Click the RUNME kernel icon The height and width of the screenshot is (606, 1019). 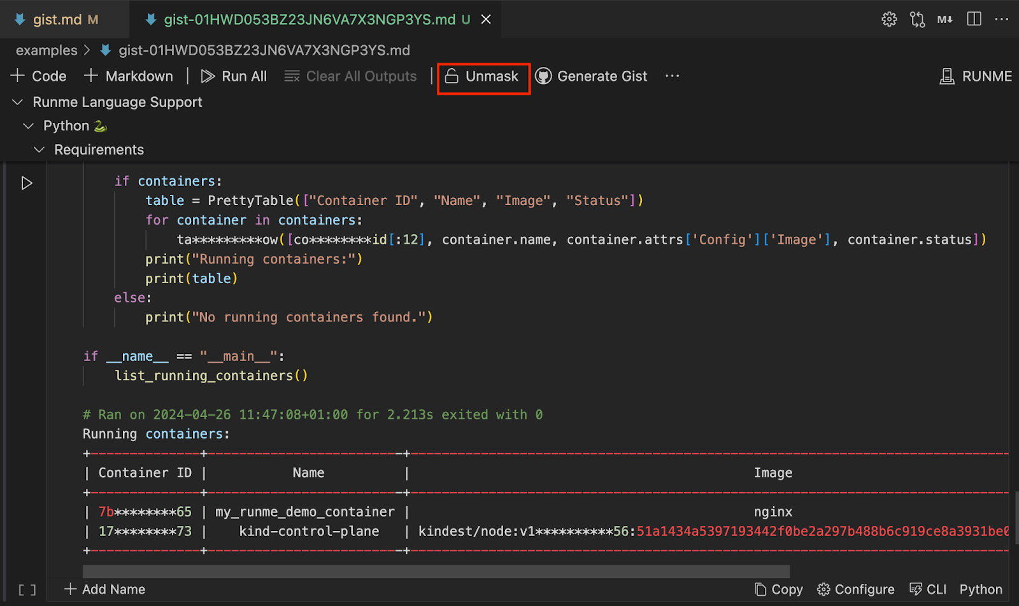pos(947,76)
